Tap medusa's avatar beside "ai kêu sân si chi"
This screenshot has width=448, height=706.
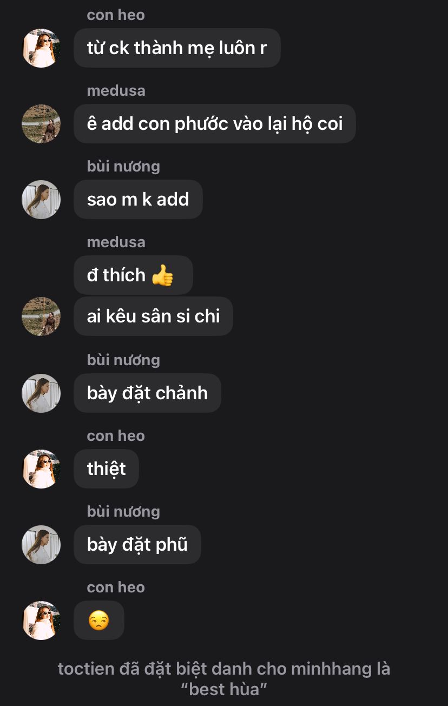(41, 316)
